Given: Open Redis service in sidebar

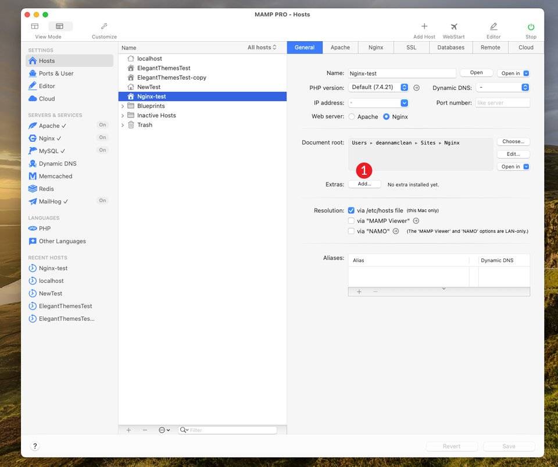Looking at the screenshot, I should tap(46, 189).
